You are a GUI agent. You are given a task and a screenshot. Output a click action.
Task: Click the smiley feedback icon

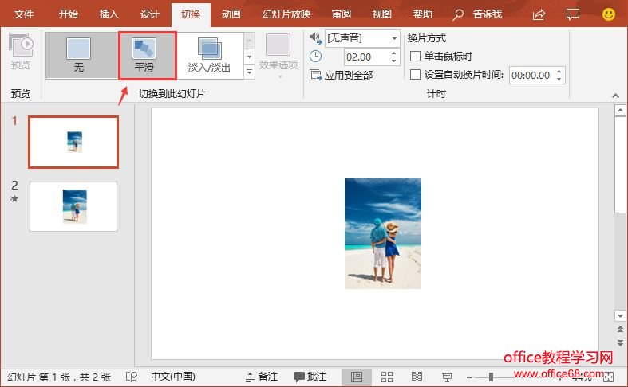click(608, 14)
